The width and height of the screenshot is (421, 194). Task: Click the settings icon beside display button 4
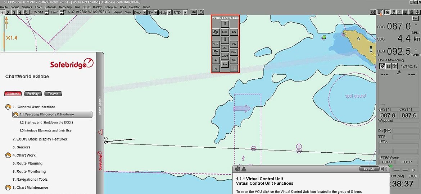26,12
